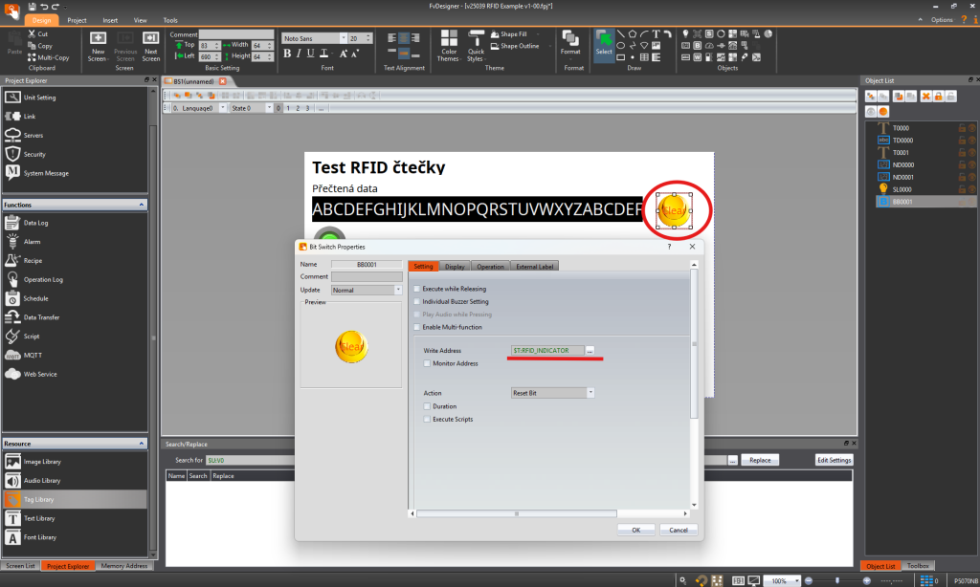Tick the Enable Multi-function checkbox

(x=416, y=327)
